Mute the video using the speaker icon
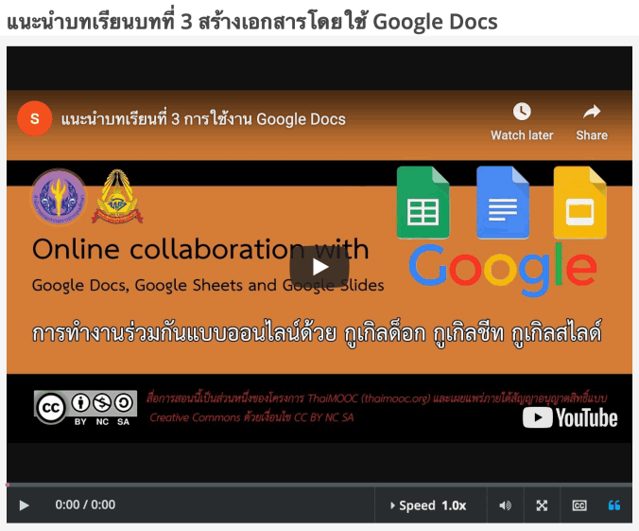This screenshot has width=639, height=531. (506, 505)
